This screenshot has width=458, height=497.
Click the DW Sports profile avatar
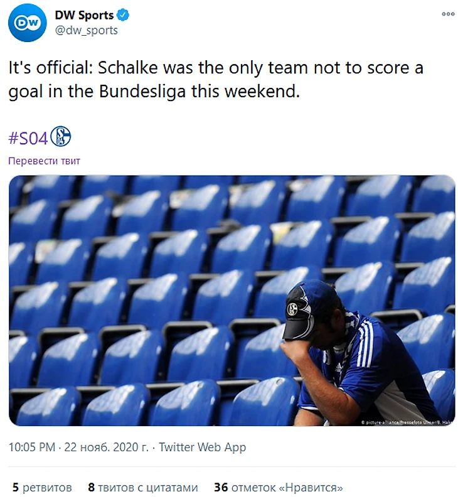tap(27, 23)
